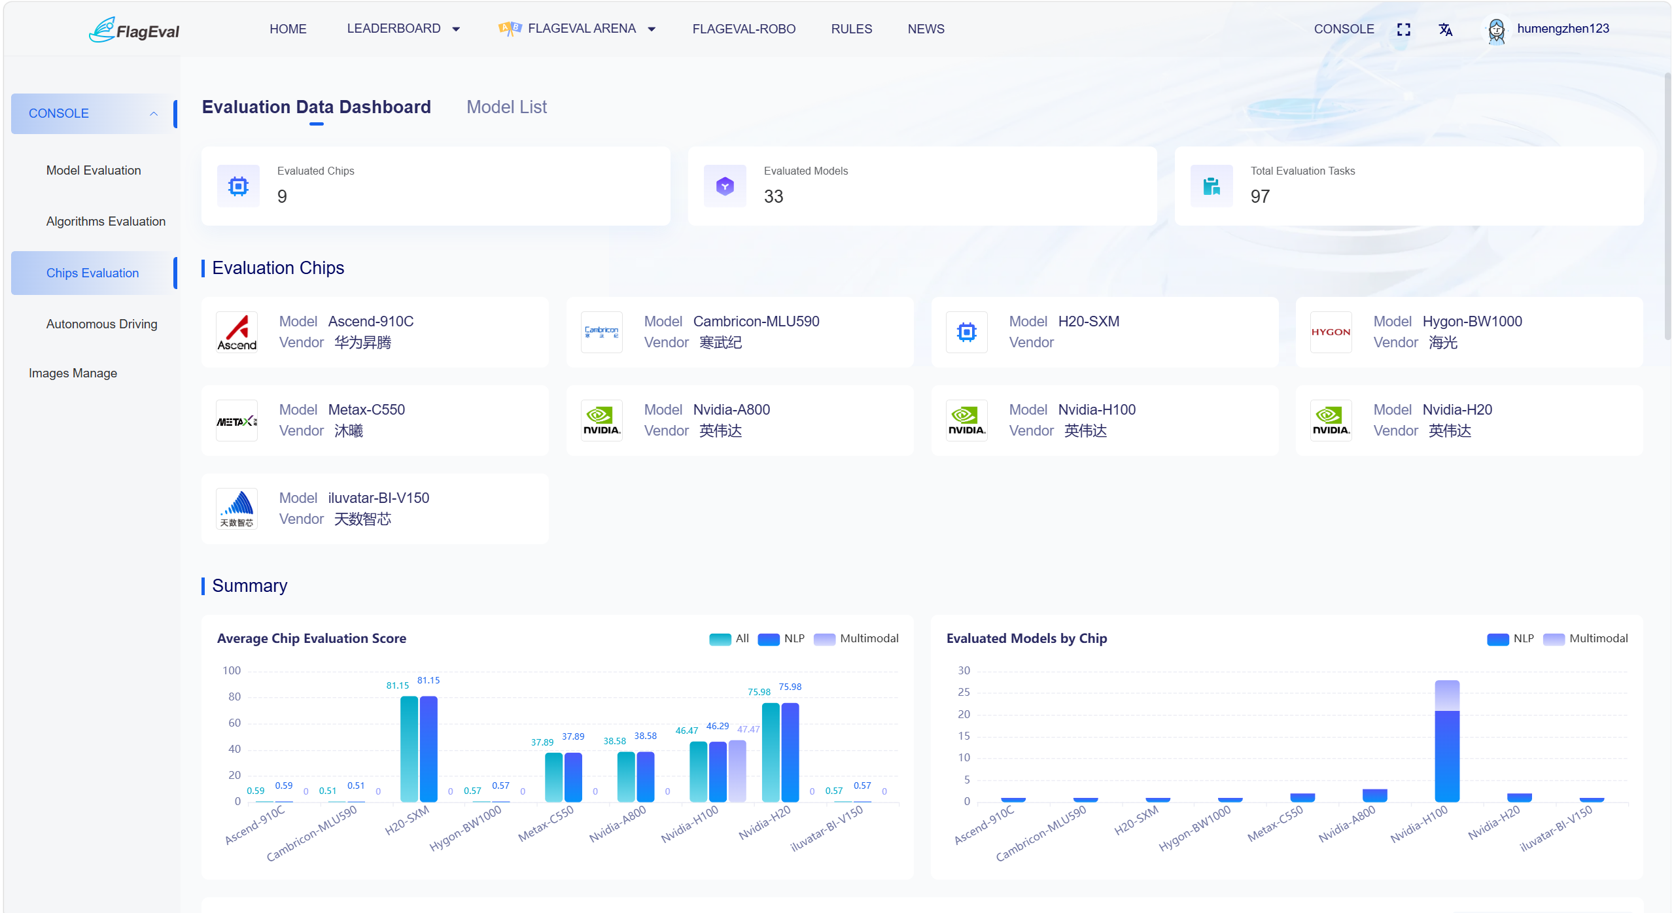Viewport: 1674px width, 913px height.
Task: Select the Hygon-BW1000 chip logo
Action: [1331, 332]
